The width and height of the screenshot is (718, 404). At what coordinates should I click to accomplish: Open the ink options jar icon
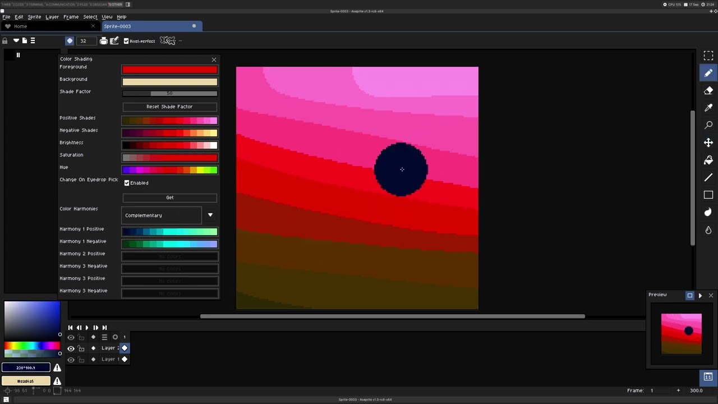(x=104, y=40)
